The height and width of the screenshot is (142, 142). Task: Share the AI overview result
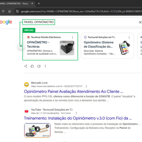(x=26, y=66)
